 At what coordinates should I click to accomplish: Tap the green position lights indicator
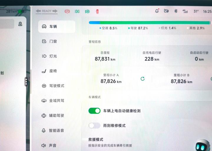[77, 12]
